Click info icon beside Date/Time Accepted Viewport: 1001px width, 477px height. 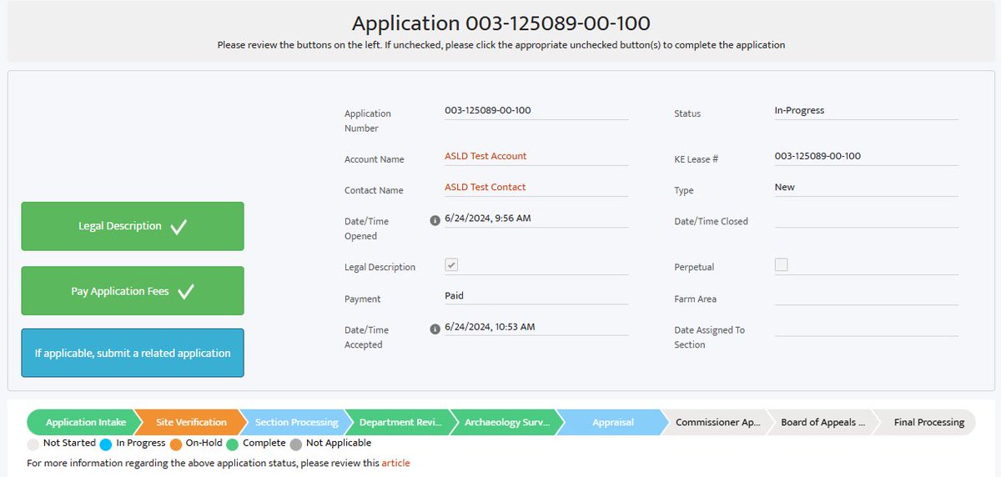(x=434, y=329)
